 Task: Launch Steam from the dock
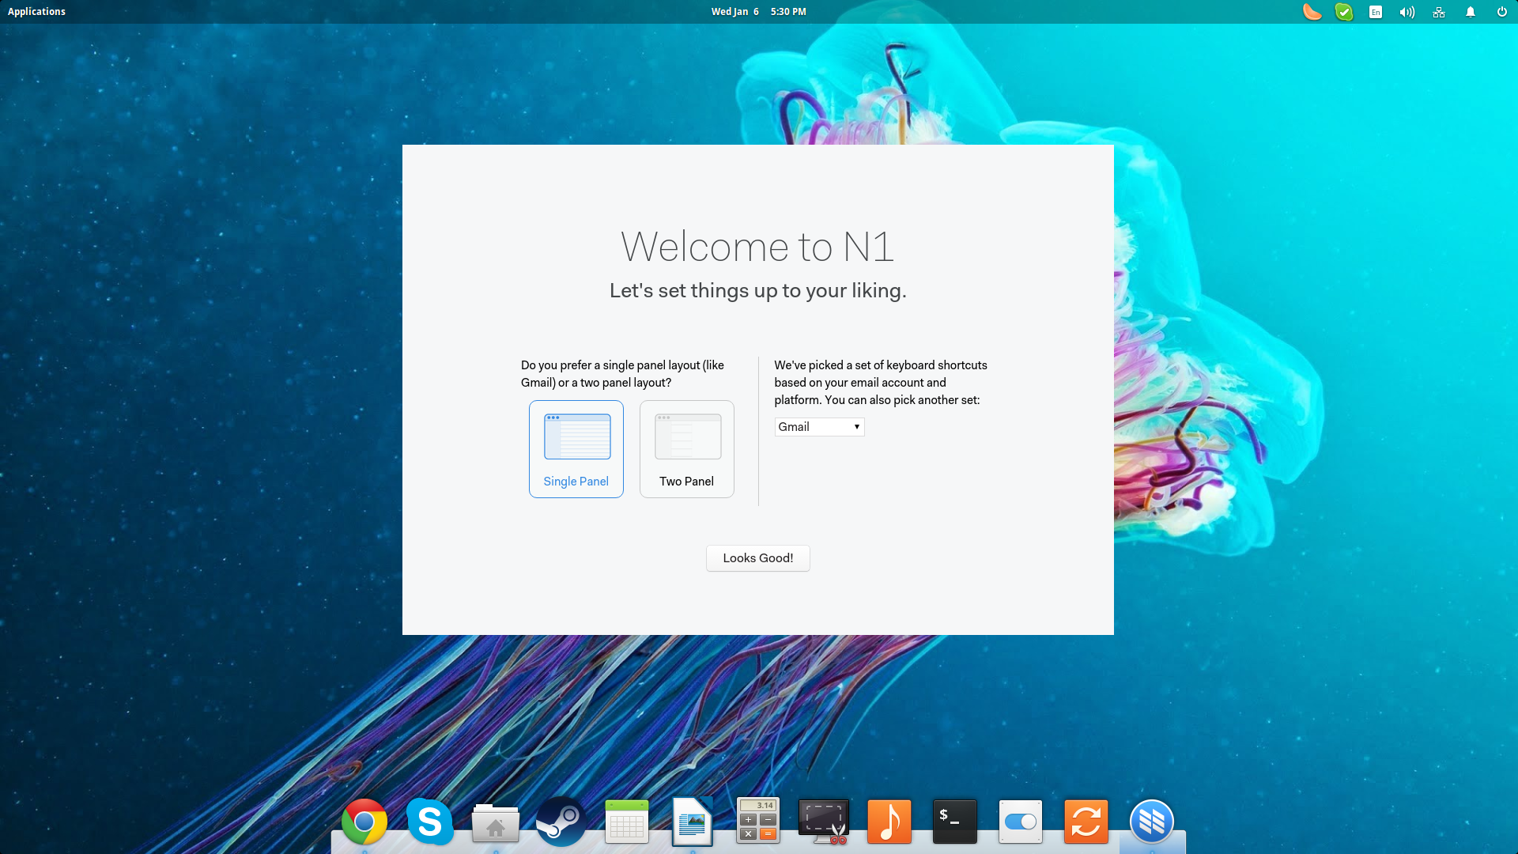561,822
